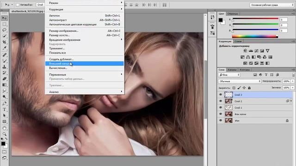
Task: Click the red R channel slider
Action: tap(256, 18)
